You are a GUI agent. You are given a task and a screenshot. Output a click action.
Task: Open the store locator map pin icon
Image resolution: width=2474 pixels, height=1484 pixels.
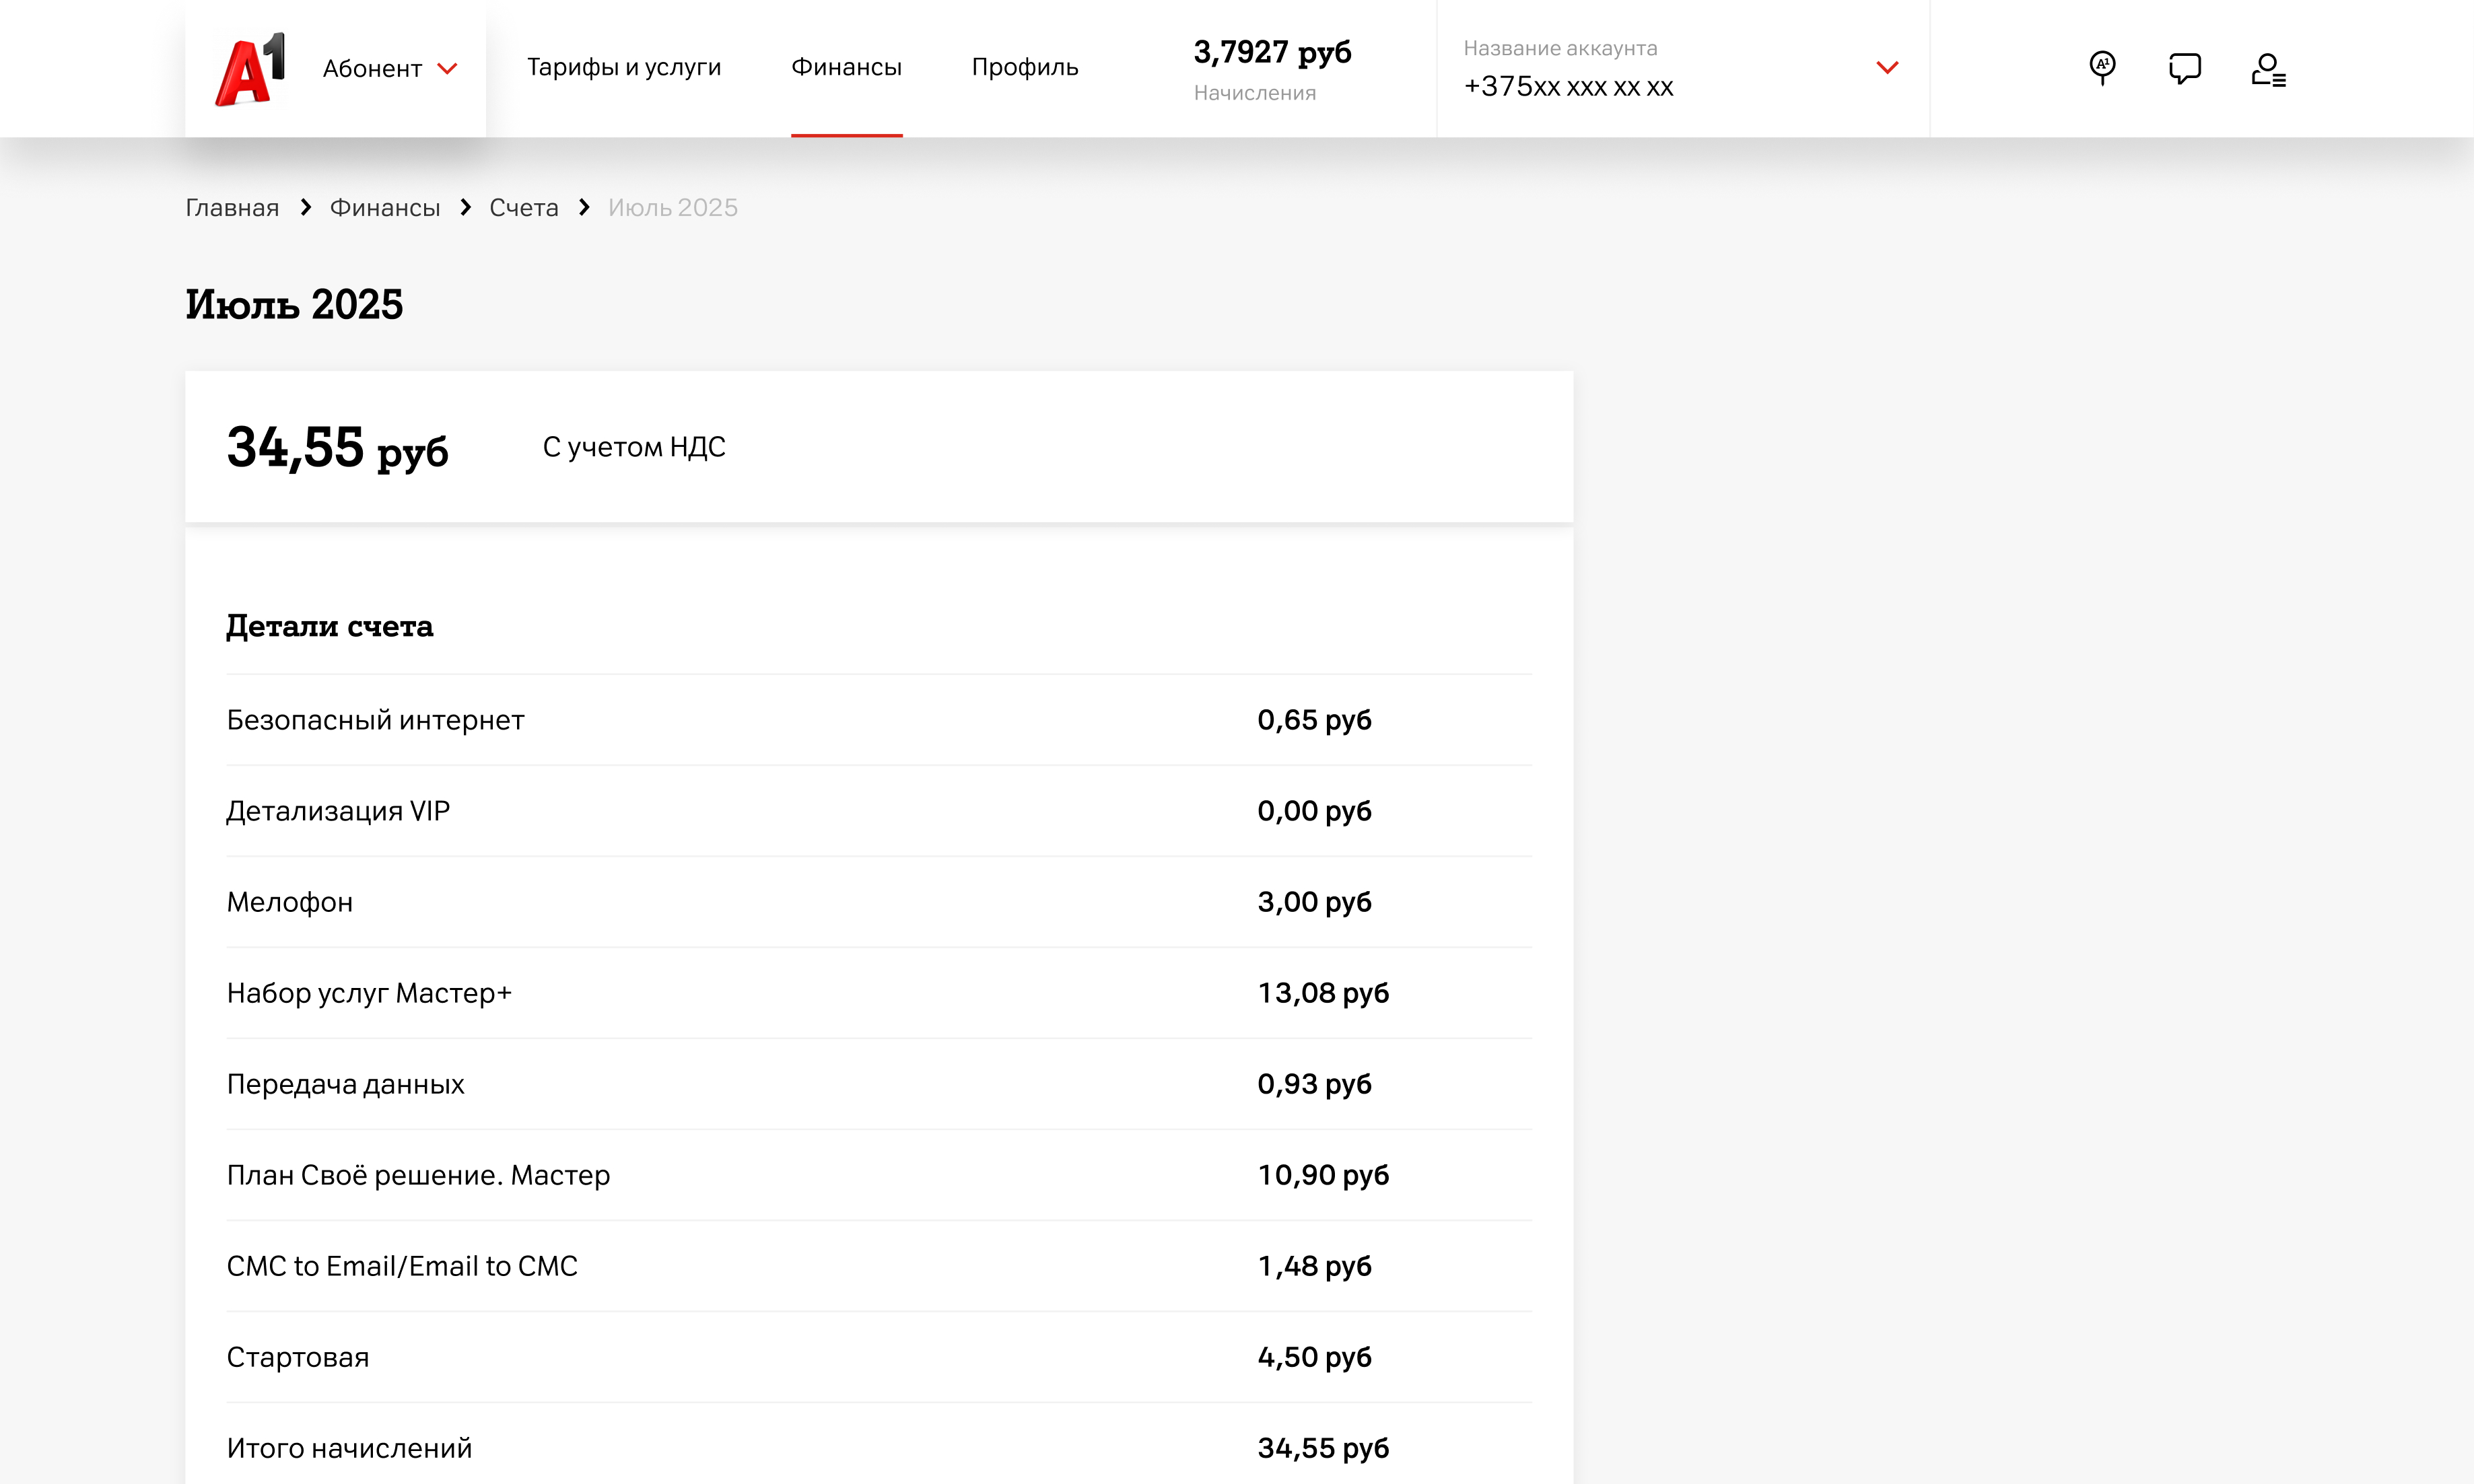[2102, 68]
